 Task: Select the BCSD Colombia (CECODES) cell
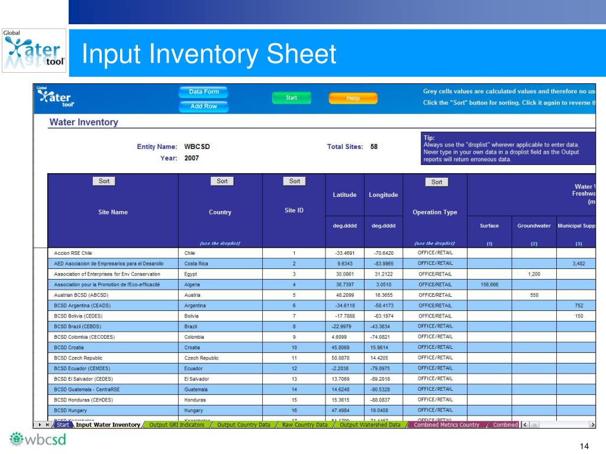click(113, 337)
